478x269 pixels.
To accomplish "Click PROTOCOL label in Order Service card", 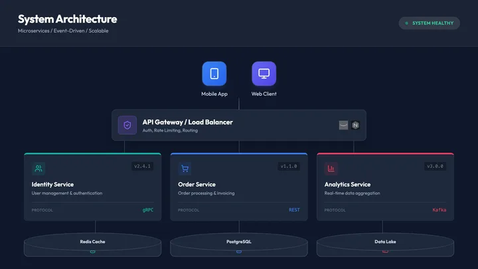I will [x=189, y=210].
